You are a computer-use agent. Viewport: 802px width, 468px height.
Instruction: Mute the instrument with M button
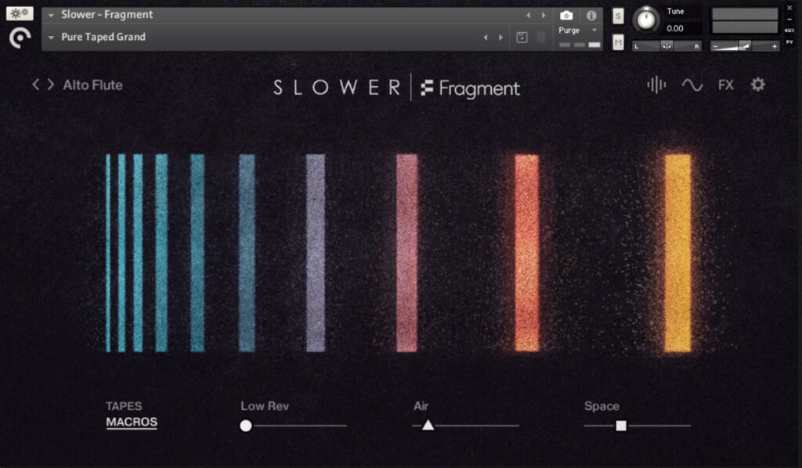618,41
